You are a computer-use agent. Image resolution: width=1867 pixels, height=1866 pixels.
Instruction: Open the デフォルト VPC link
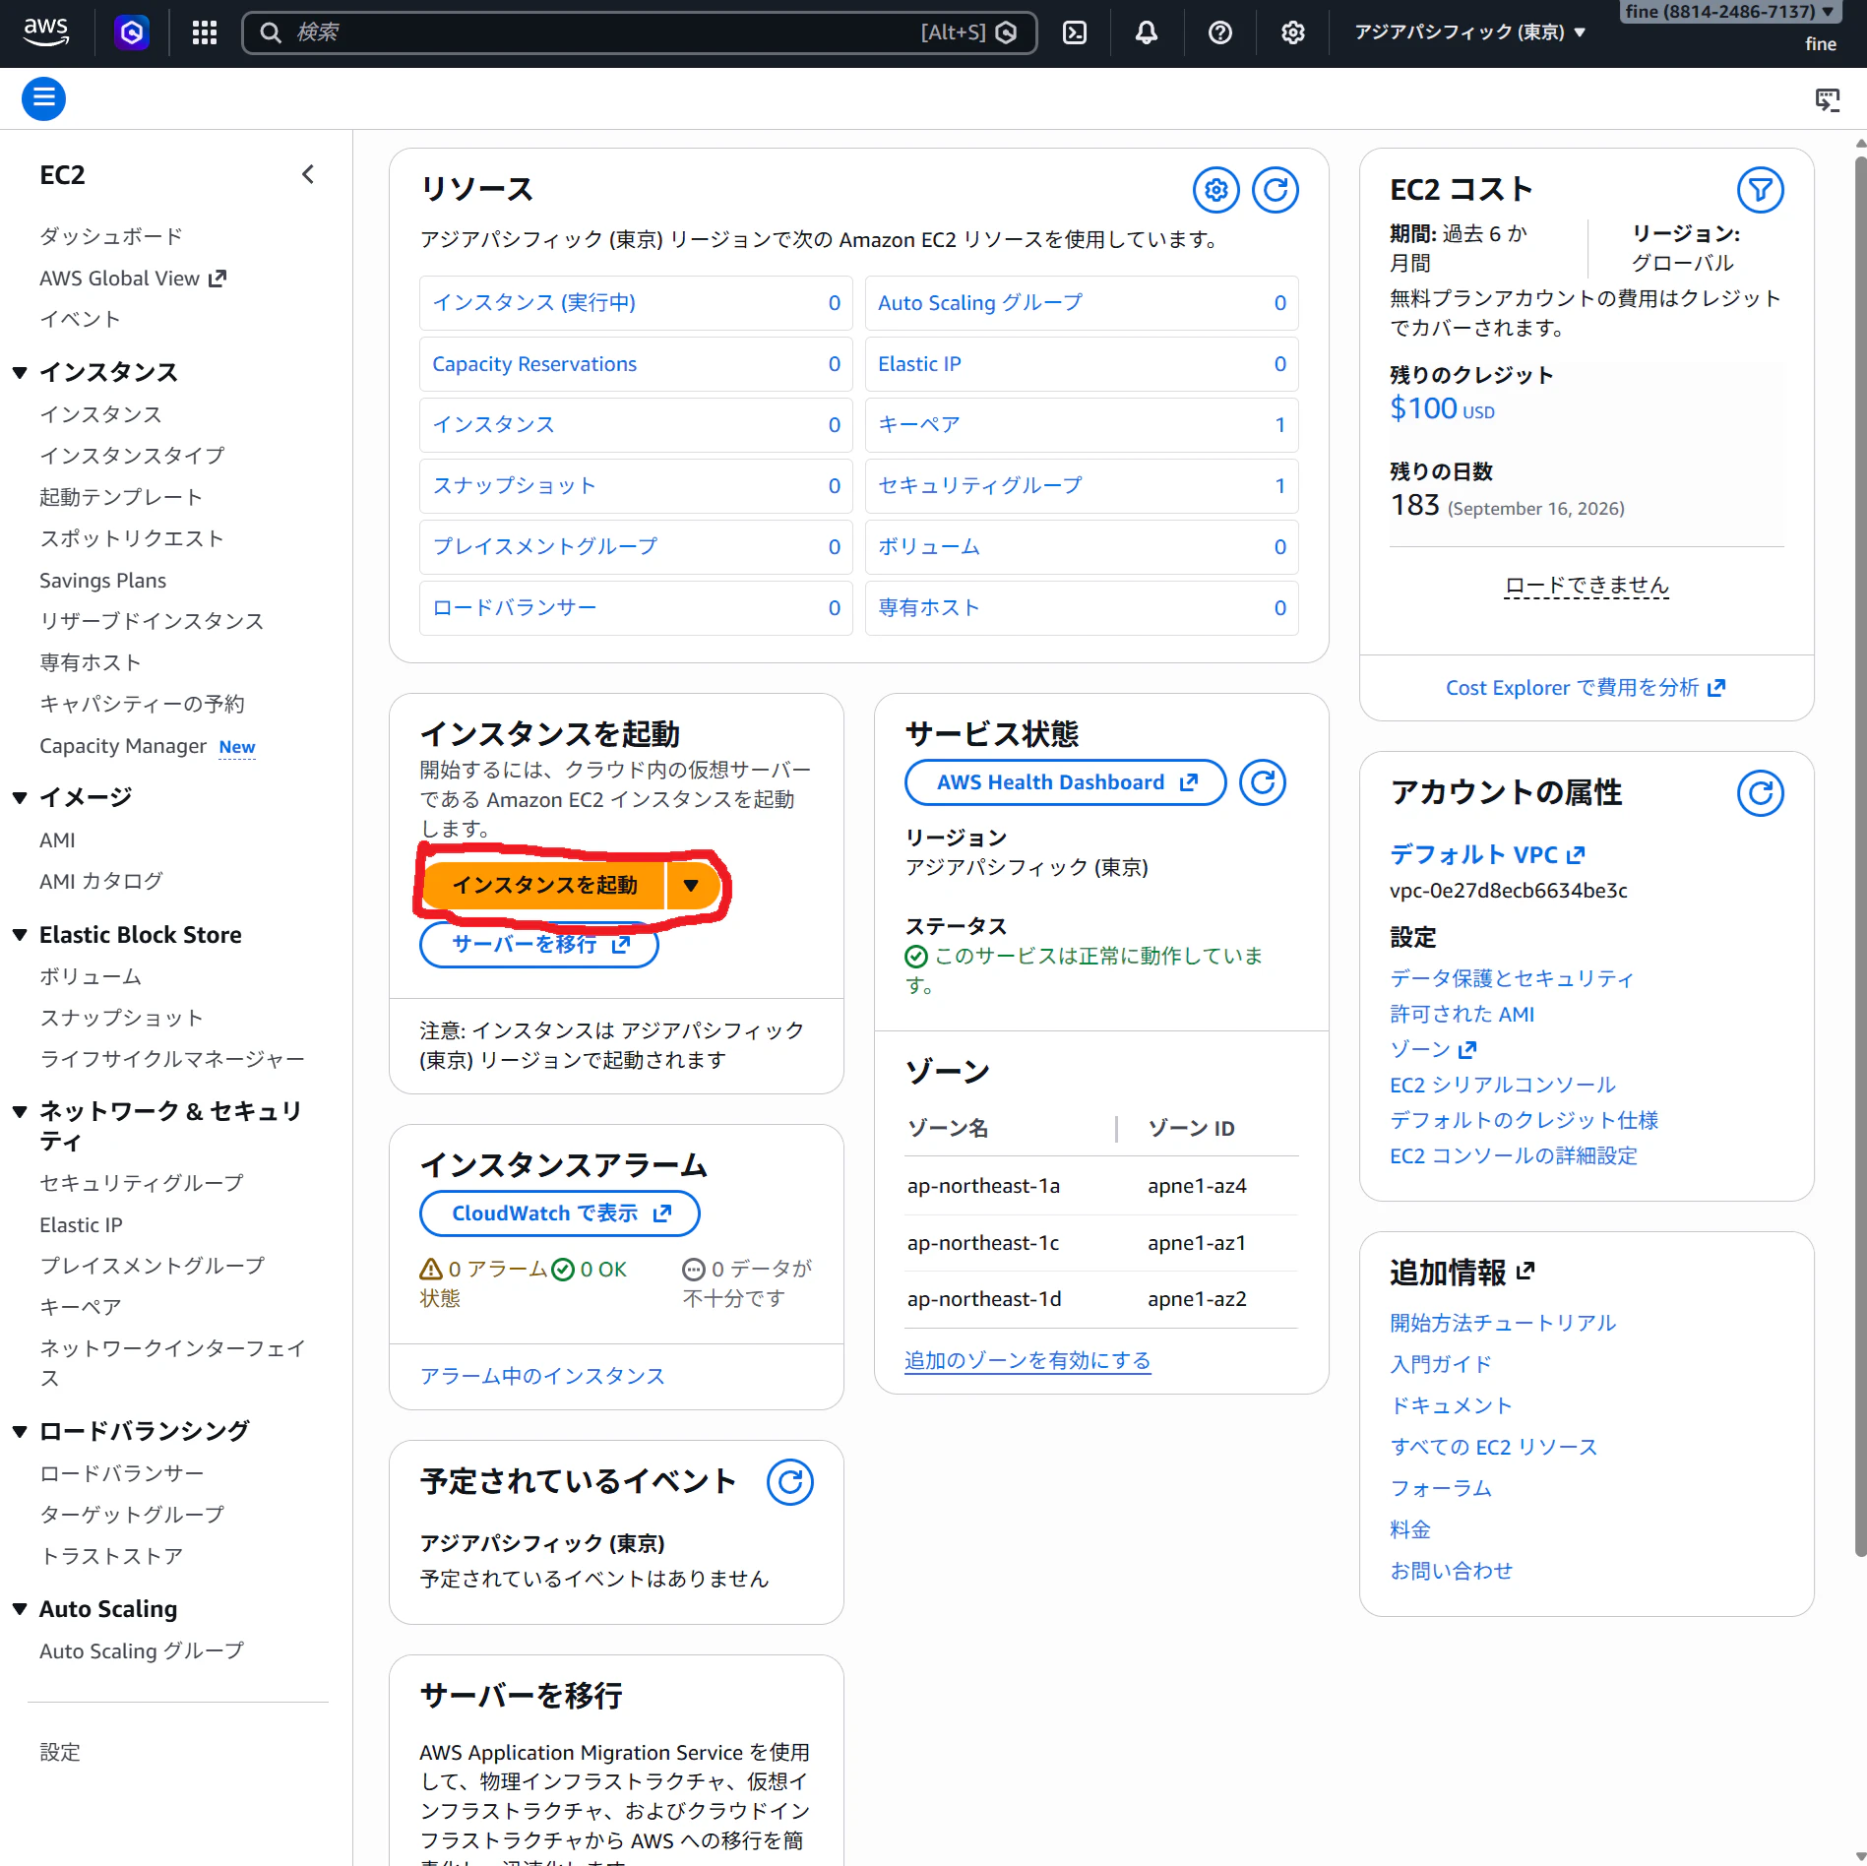tap(1487, 854)
